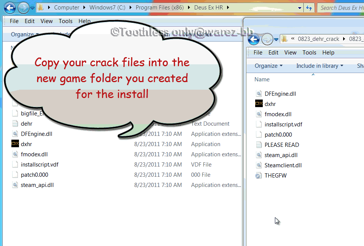Viewport: 364px width, 246px height.
Task: Click the folder icon in crack window address bar
Action: click(284, 39)
